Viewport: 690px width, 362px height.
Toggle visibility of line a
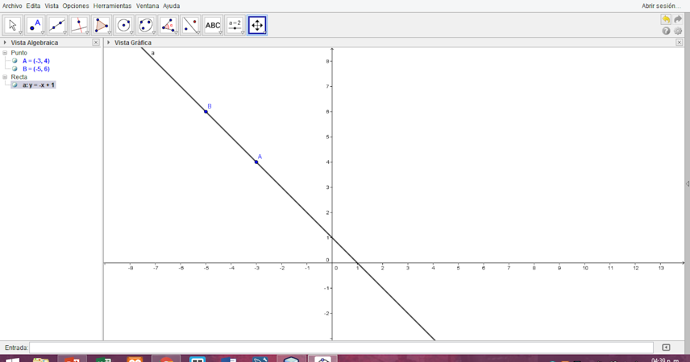tap(14, 84)
